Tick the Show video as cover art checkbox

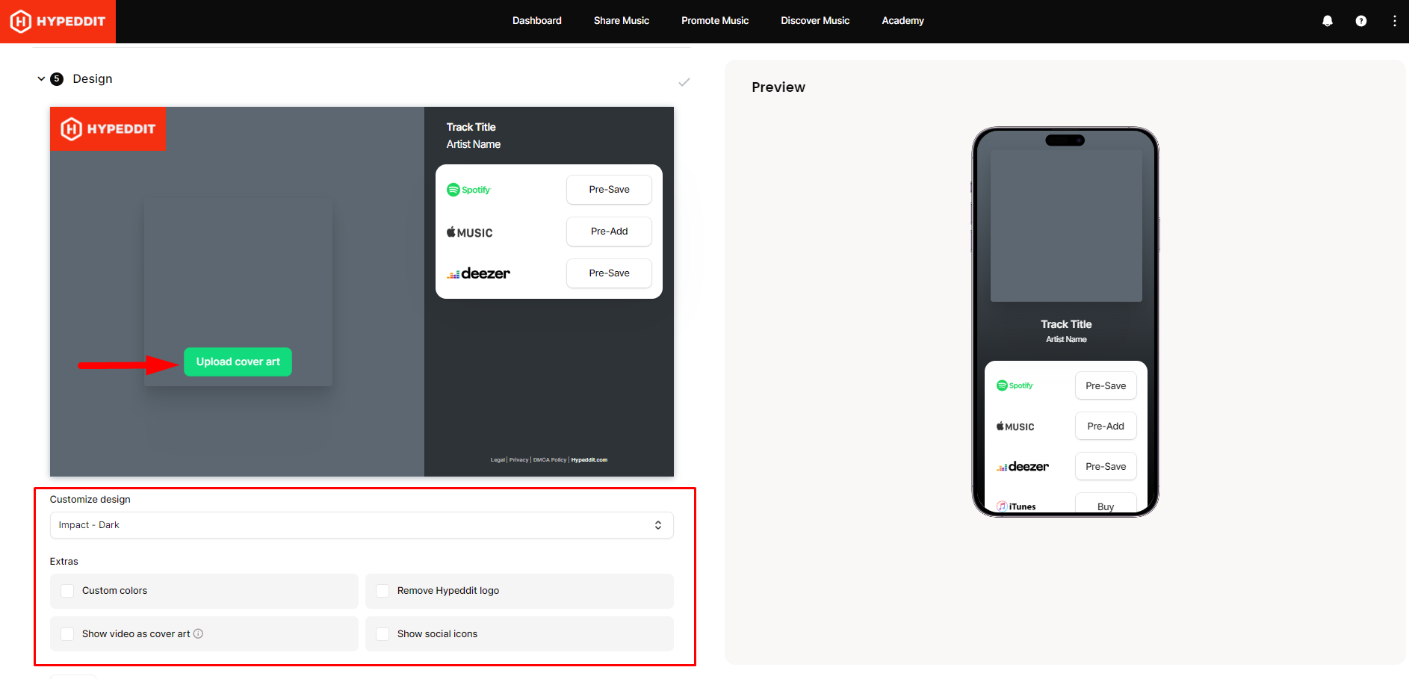[67, 634]
